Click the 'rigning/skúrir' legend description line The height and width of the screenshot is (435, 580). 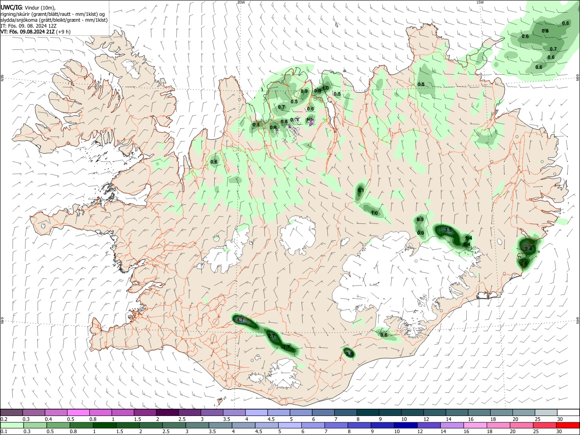point(53,14)
